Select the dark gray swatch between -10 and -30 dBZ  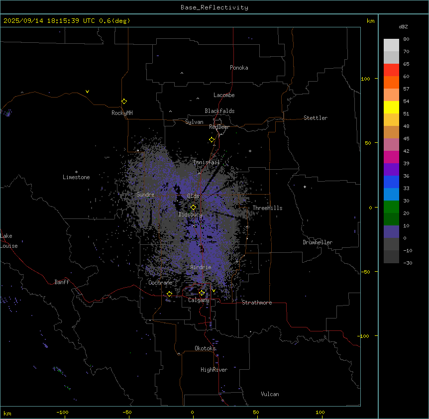coord(391,257)
